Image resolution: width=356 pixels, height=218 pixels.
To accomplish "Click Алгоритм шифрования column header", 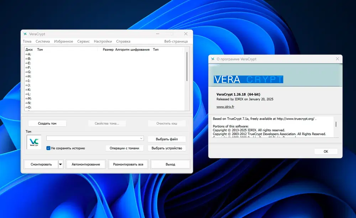I will [132, 50].
